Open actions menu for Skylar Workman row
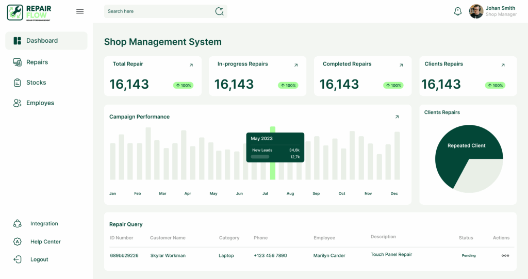This screenshot has width=528, height=279. pyautogui.click(x=505, y=255)
